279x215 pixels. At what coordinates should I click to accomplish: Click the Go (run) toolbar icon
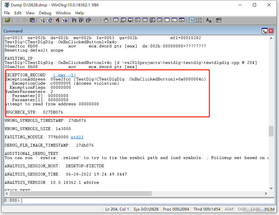[42, 20]
